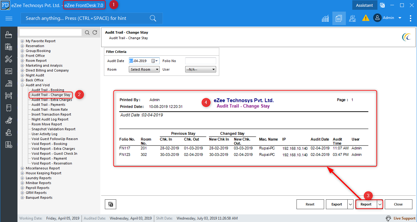This screenshot has height=222, width=417.
Task: Click the report tree search box
Action: point(51,32)
